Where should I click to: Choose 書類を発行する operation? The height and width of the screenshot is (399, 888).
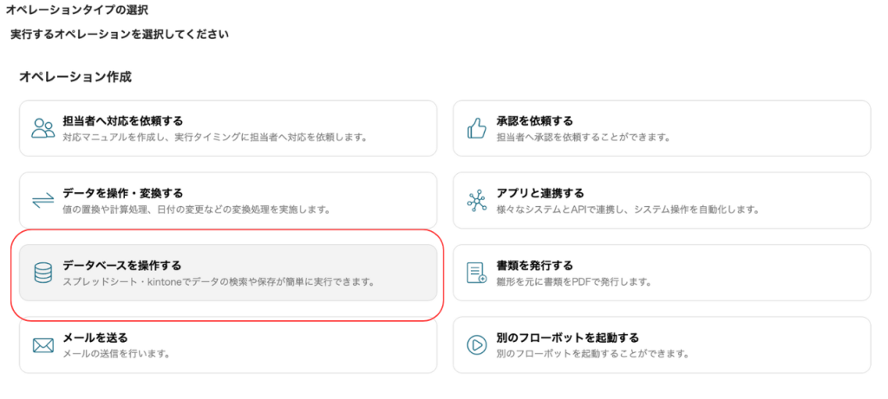pos(662,273)
